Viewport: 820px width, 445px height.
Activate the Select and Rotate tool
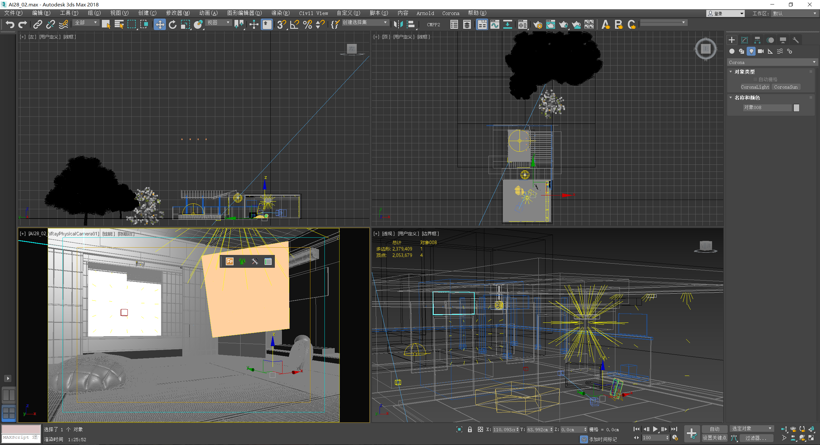(173, 24)
